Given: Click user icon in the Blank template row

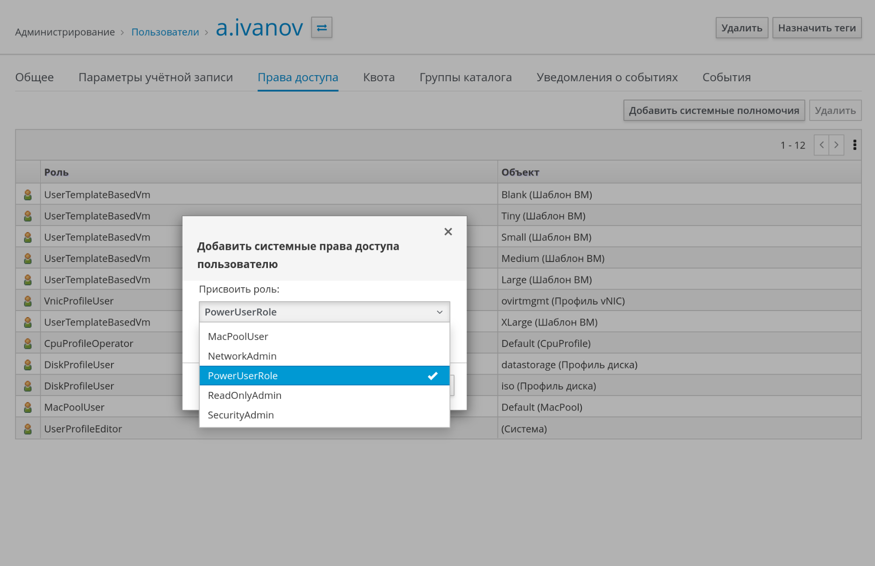Looking at the screenshot, I should click(x=28, y=195).
